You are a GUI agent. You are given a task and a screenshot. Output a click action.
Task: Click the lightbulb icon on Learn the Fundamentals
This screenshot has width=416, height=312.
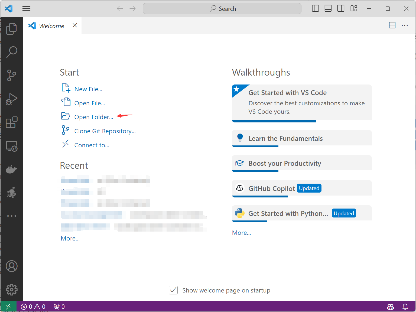click(x=240, y=138)
